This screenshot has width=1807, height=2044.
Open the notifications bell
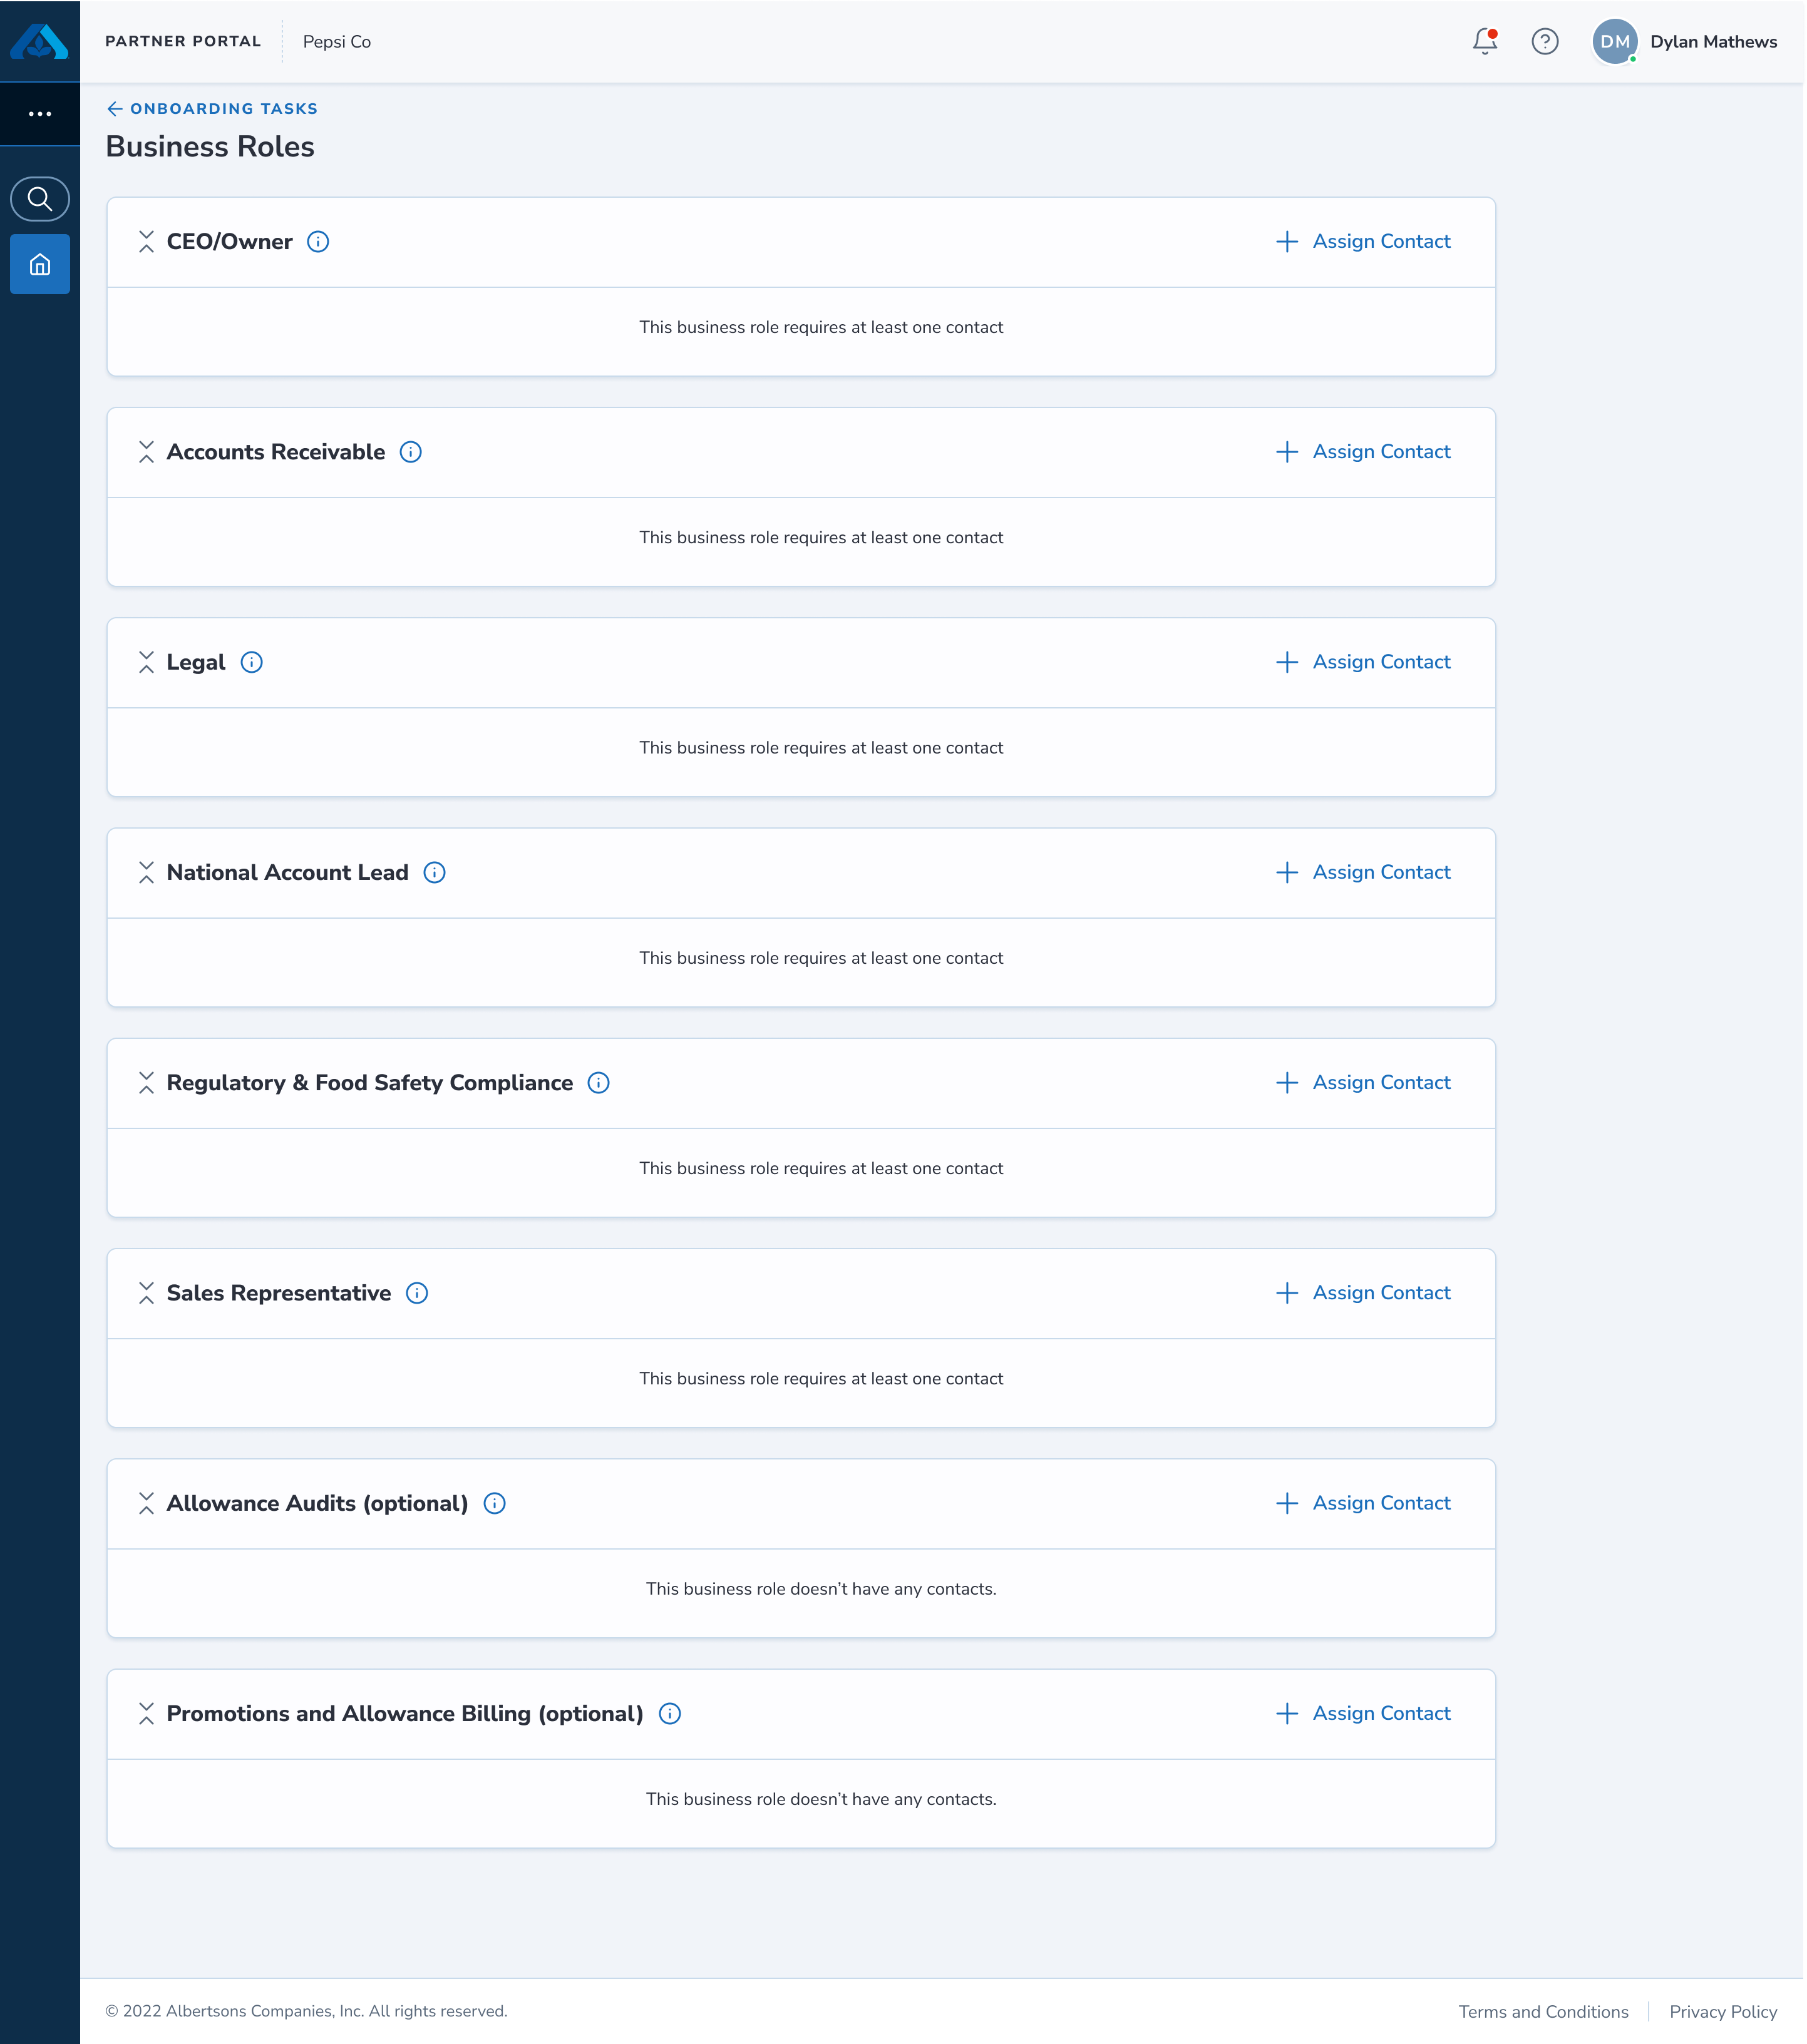(1486, 41)
